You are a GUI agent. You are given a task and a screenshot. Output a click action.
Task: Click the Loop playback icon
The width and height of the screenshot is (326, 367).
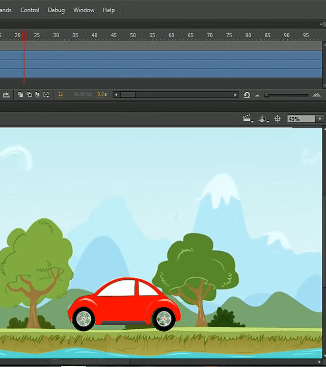6,95
